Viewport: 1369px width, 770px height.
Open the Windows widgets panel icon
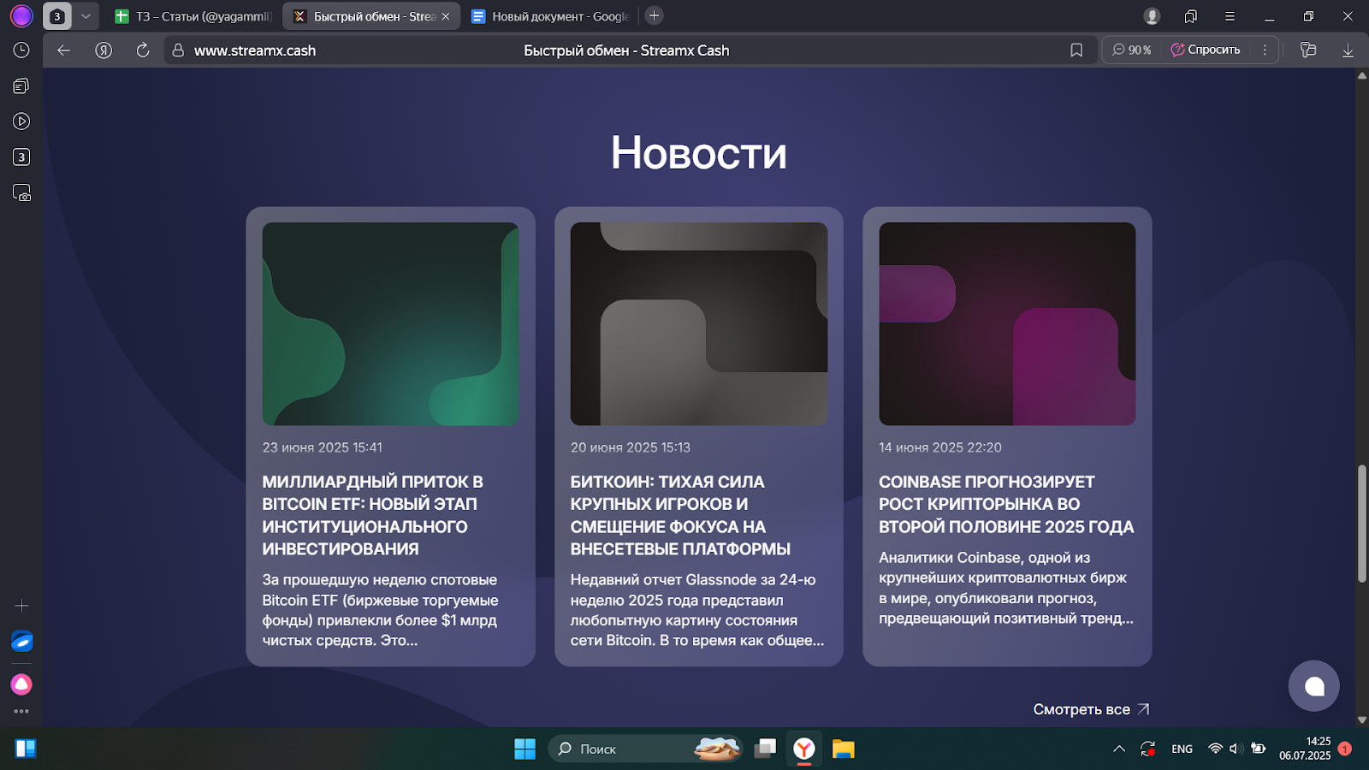[26, 749]
